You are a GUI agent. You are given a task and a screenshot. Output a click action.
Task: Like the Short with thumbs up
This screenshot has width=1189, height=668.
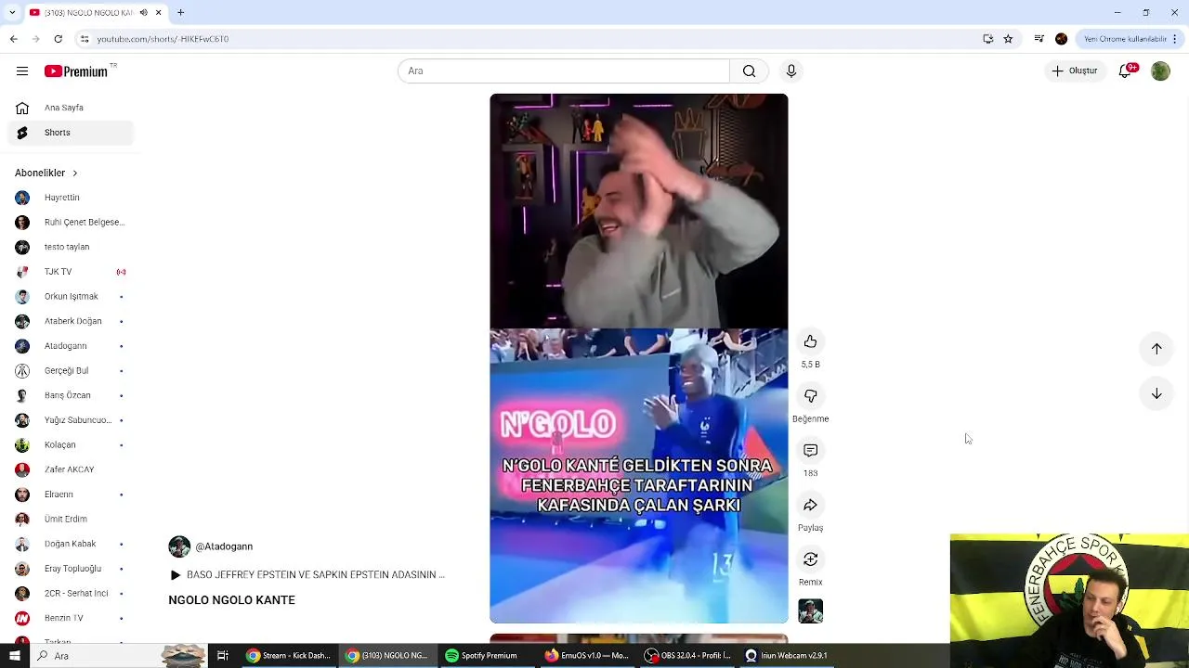coord(811,341)
